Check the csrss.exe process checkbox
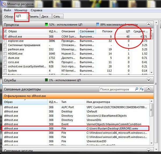This screenshot has height=154, width=161. pyautogui.click(x=5, y=62)
